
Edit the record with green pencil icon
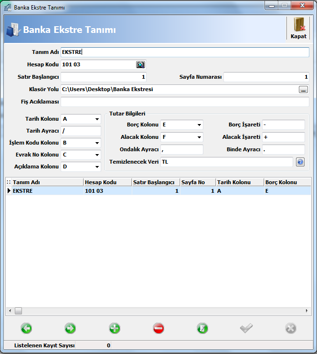[202, 328]
